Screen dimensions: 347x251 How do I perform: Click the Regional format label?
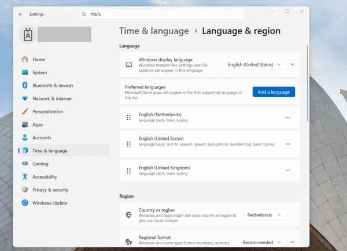click(154, 238)
